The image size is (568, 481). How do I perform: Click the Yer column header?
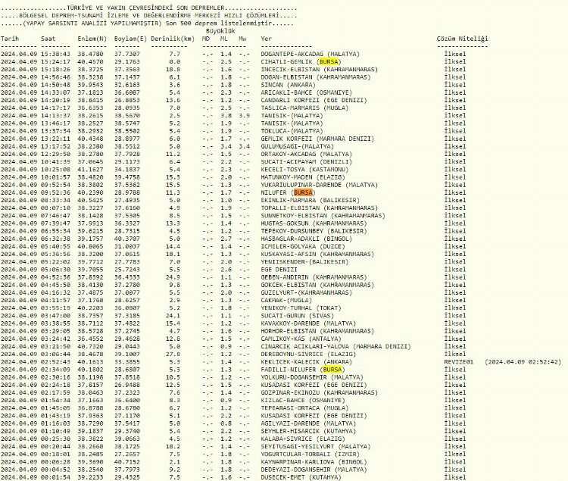[x=265, y=37]
